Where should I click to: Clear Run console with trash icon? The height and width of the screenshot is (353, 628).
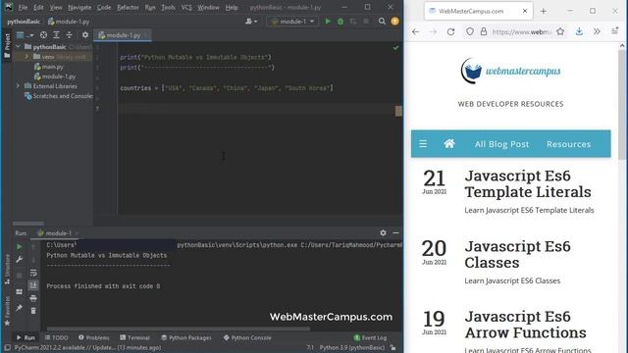33,311
